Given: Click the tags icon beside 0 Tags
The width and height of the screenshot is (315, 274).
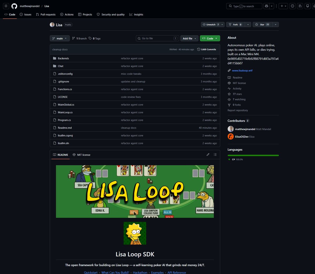Looking at the screenshot, I should pos(90,38).
